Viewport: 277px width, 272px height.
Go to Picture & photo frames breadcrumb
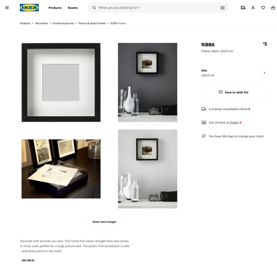(92, 23)
